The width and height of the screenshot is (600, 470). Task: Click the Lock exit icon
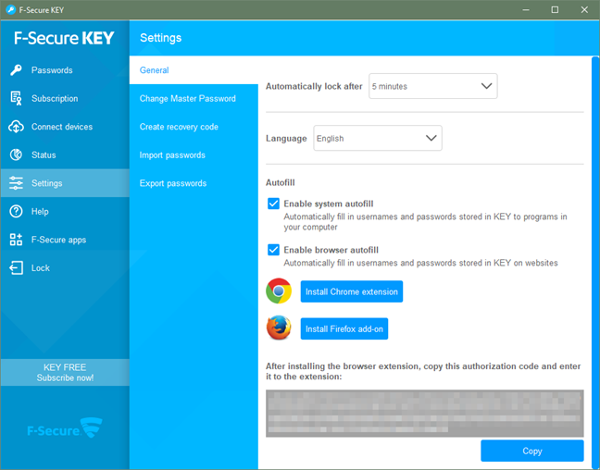[16, 267]
